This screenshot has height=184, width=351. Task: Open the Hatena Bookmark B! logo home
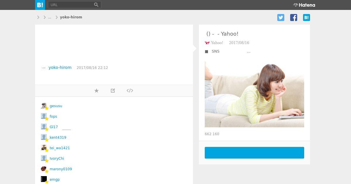pyautogui.click(x=40, y=5)
